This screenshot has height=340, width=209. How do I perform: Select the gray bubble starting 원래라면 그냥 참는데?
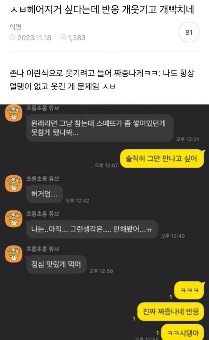click(100, 128)
